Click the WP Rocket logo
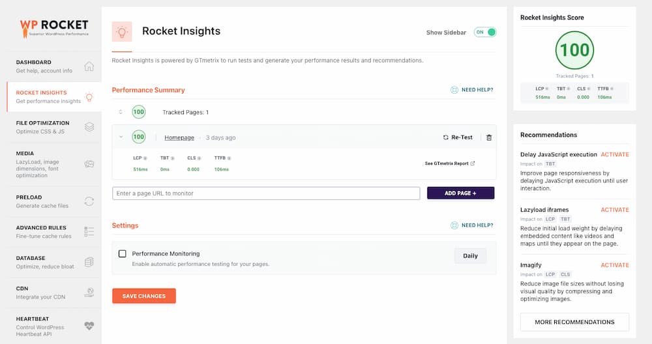The height and width of the screenshot is (344, 652). (54, 28)
